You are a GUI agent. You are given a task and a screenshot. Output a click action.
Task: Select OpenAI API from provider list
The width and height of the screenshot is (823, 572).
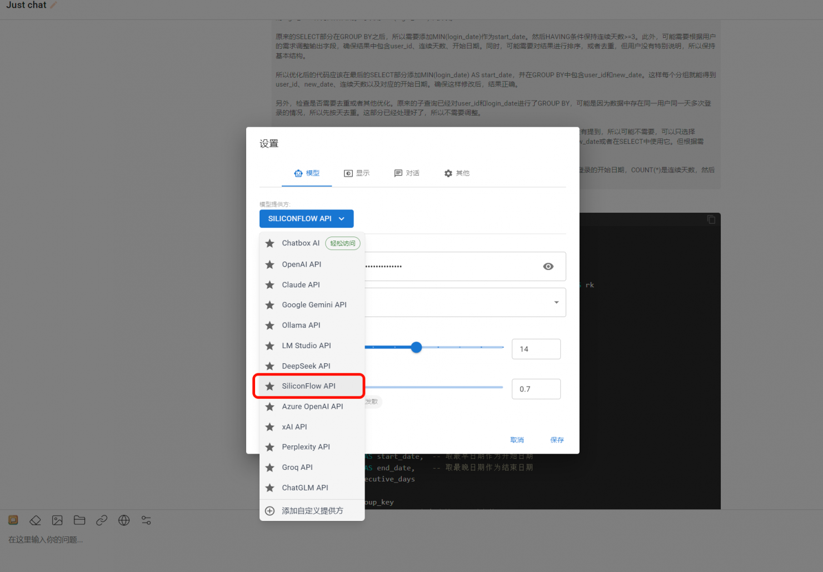click(x=312, y=264)
